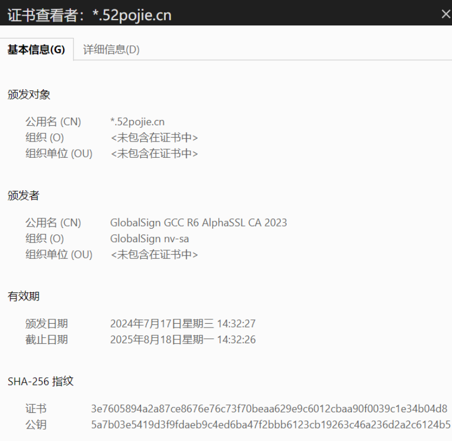The width and height of the screenshot is (452, 441).
Task: Select the certificate fingerprint starting with 3e7605
Action: tap(269, 409)
